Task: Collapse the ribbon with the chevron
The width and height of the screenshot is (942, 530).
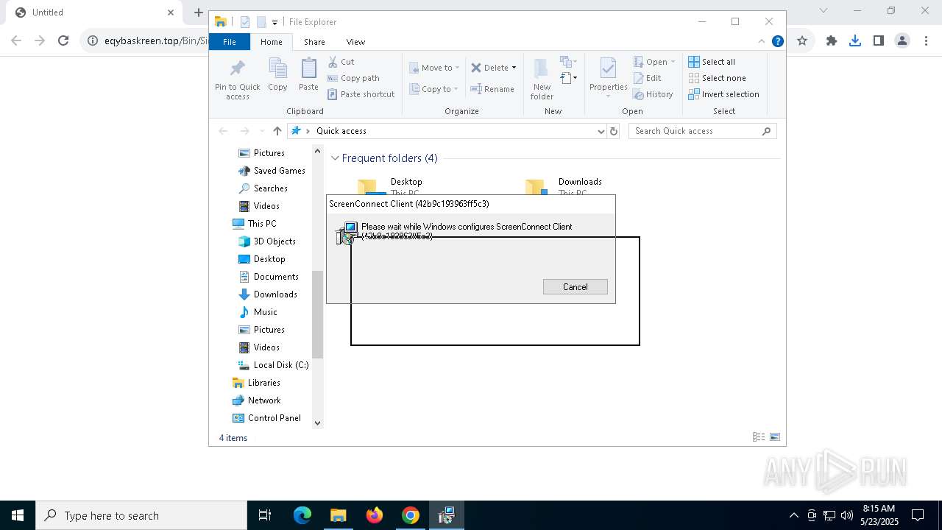Action: (762, 41)
